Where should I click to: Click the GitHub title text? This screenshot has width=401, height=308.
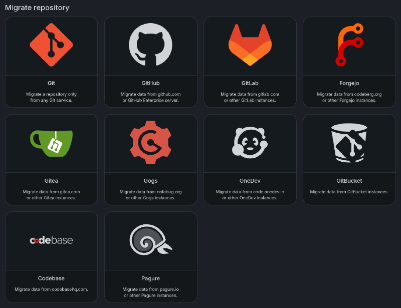(150, 83)
